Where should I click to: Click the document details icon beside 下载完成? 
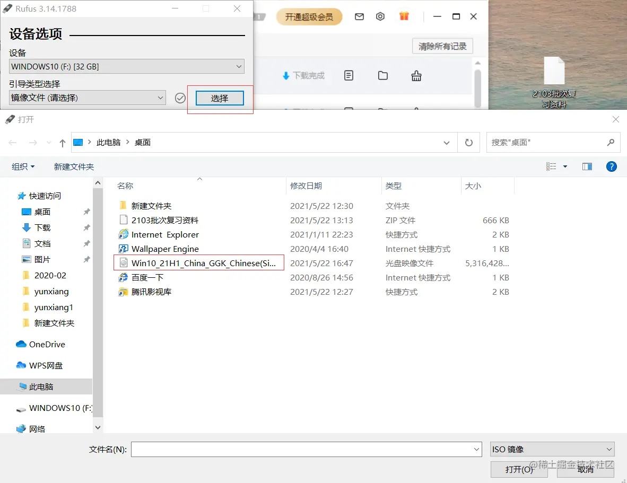349,75
